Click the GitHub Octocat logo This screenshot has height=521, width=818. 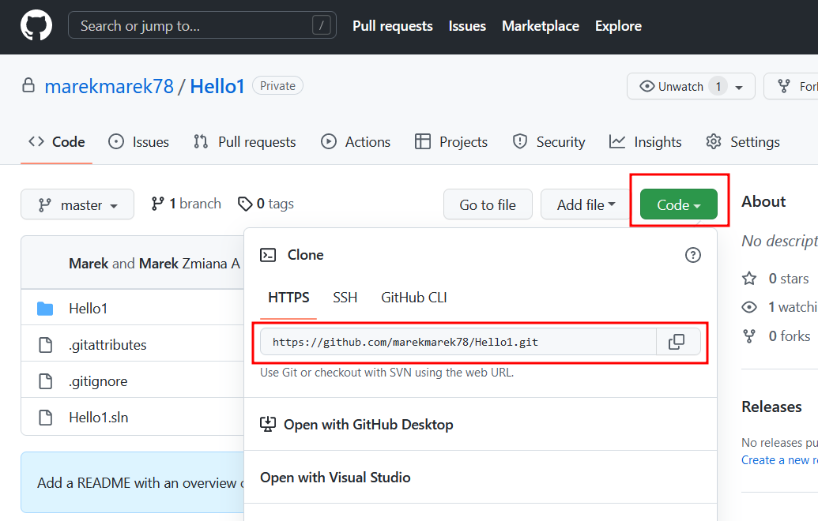pyautogui.click(x=36, y=26)
